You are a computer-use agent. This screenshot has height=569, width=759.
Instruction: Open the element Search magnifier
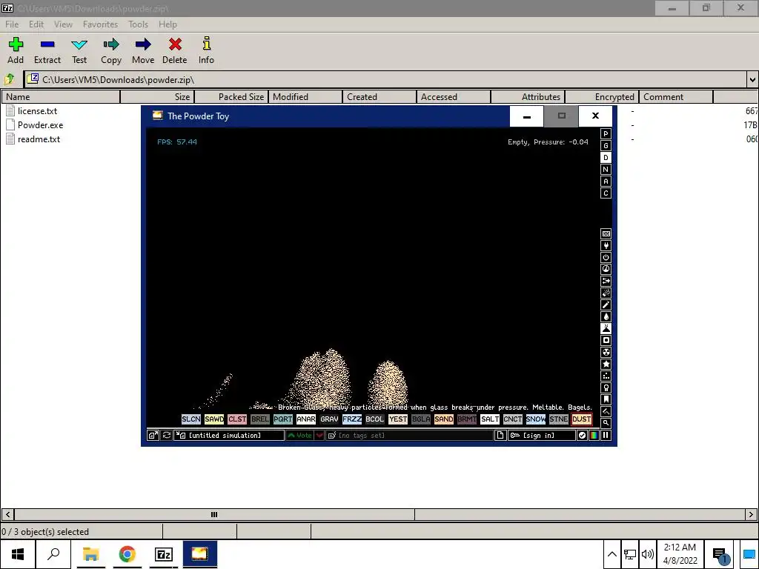[x=606, y=423]
